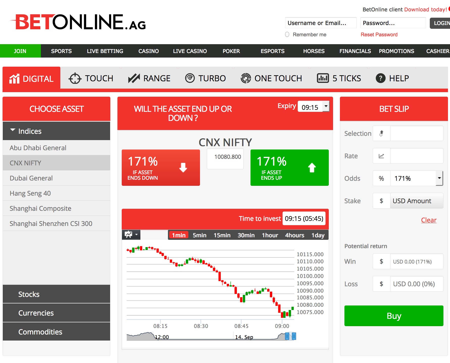Switch chart to 4hours interval
Viewport: 450px width, 363px height.
294,235
